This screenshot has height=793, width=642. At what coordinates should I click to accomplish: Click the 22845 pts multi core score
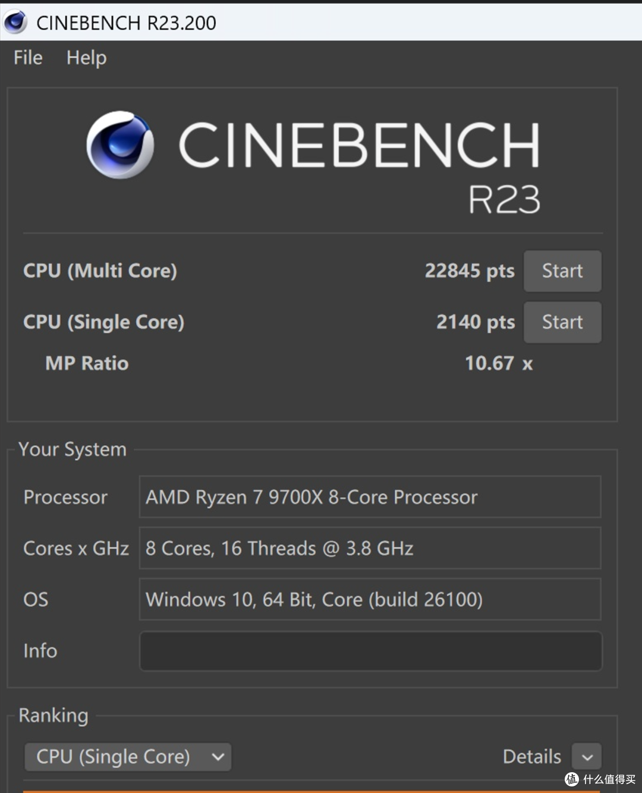coord(470,271)
